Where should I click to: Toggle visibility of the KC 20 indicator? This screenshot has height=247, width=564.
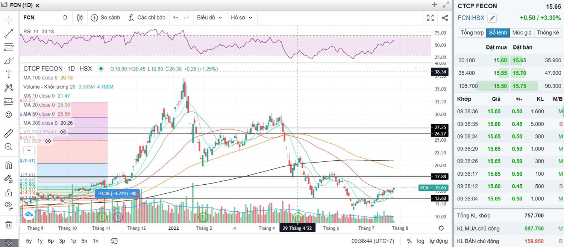pyautogui.click(x=63, y=132)
